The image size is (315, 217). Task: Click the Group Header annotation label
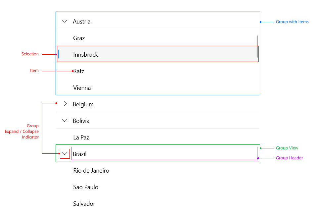289,158
